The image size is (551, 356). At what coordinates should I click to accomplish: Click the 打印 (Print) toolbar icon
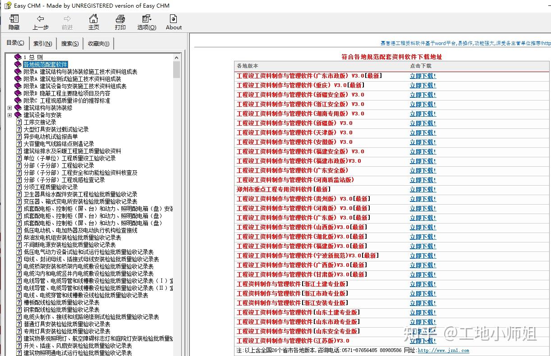(x=120, y=18)
